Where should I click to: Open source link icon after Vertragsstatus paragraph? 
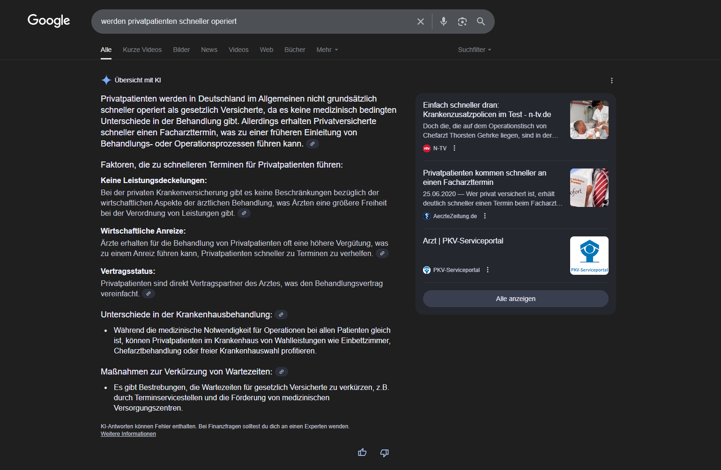point(149,294)
